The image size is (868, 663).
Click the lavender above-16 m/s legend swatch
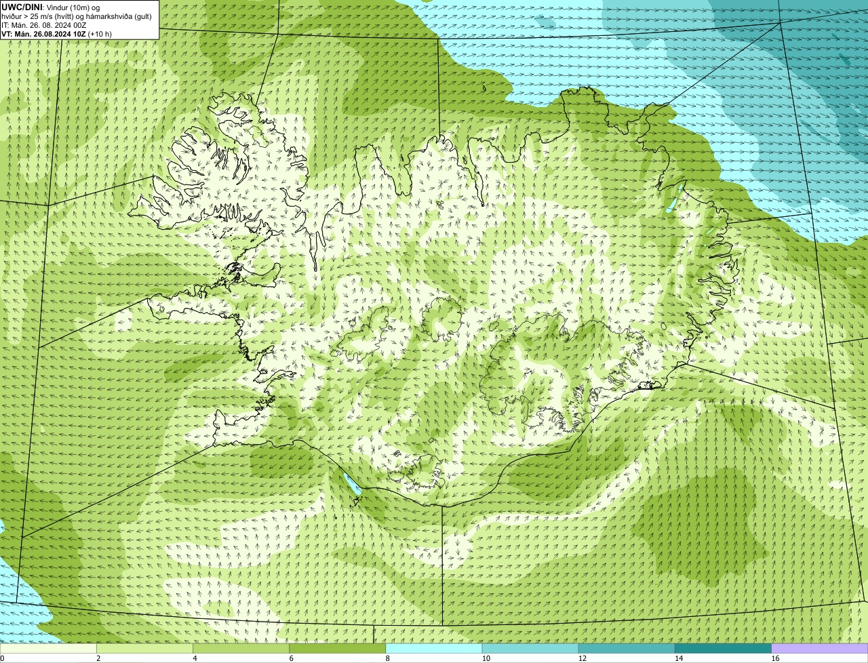tap(820, 649)
